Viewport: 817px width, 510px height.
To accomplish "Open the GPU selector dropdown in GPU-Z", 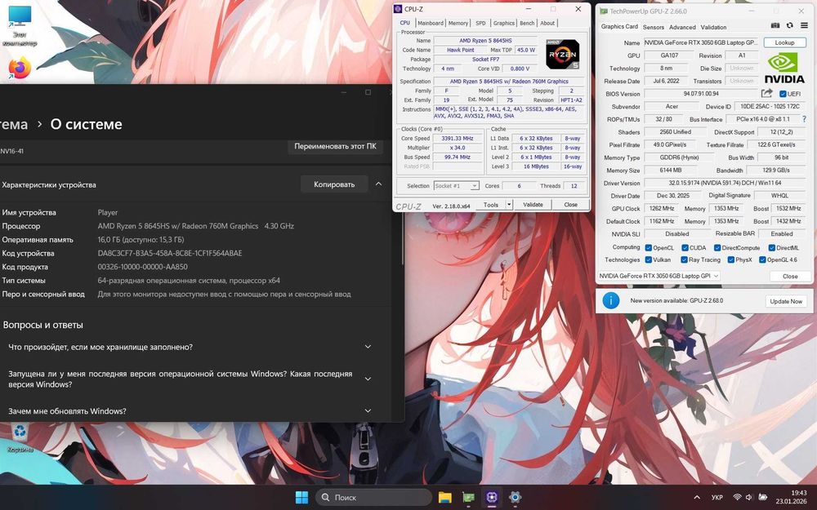I will (659, 276).
